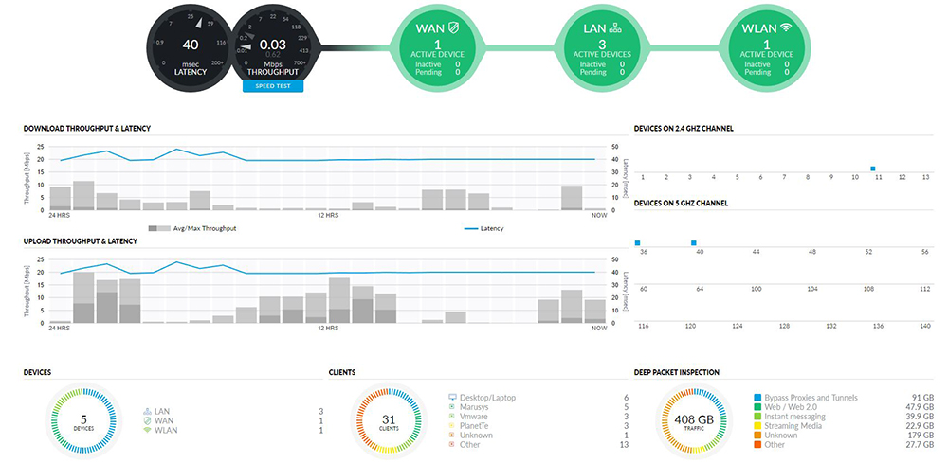This screenshot has width=948, height=463.
Task: Click the Unknown icon in Clients legend
Action: pyautogui.click(x=453, y=435)
